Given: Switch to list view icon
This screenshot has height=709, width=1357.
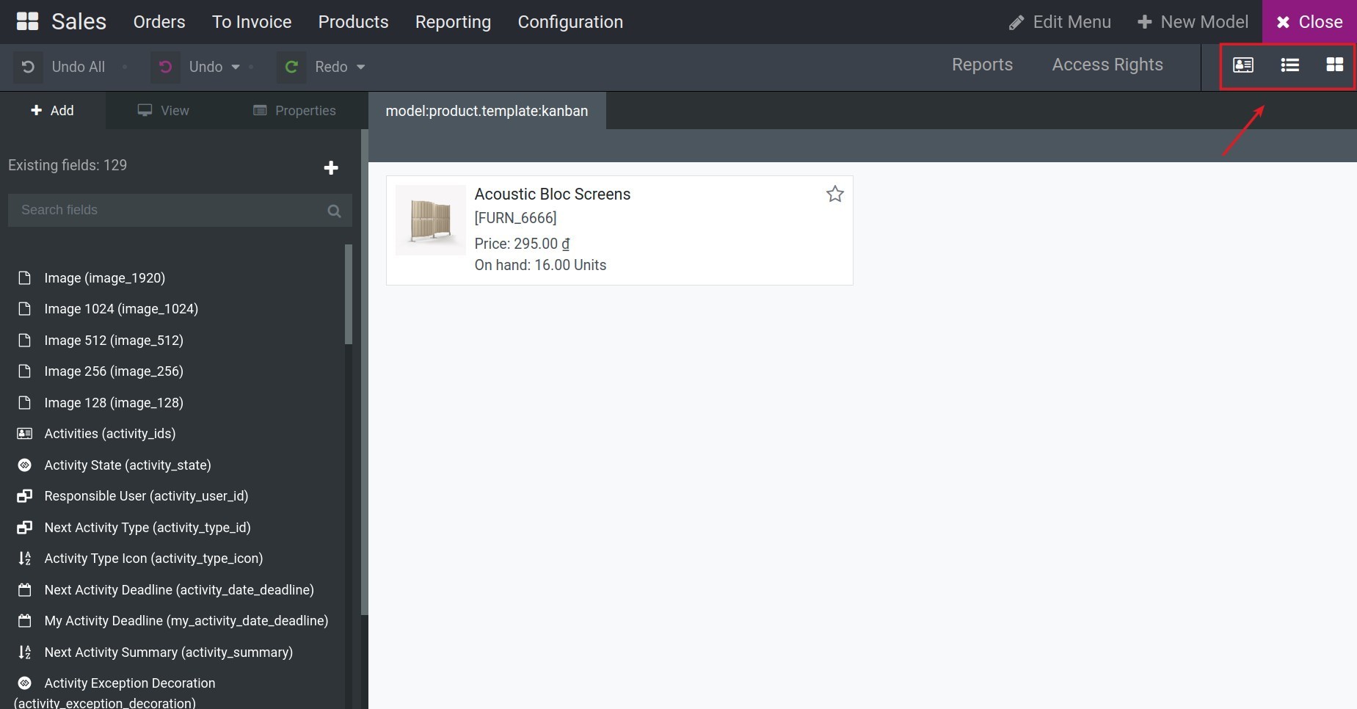Looking at the screenshot, I should point(1289,65).
